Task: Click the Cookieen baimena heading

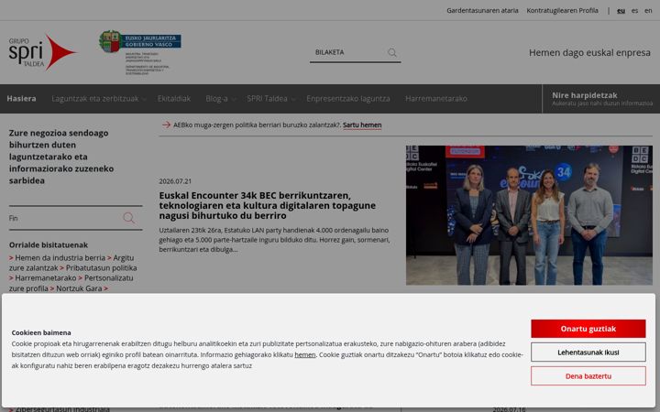Action: pyautogui.click(x=41, y=332)
